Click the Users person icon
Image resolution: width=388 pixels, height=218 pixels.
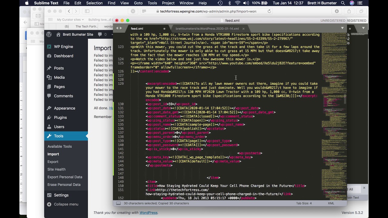tap(49, 127)
